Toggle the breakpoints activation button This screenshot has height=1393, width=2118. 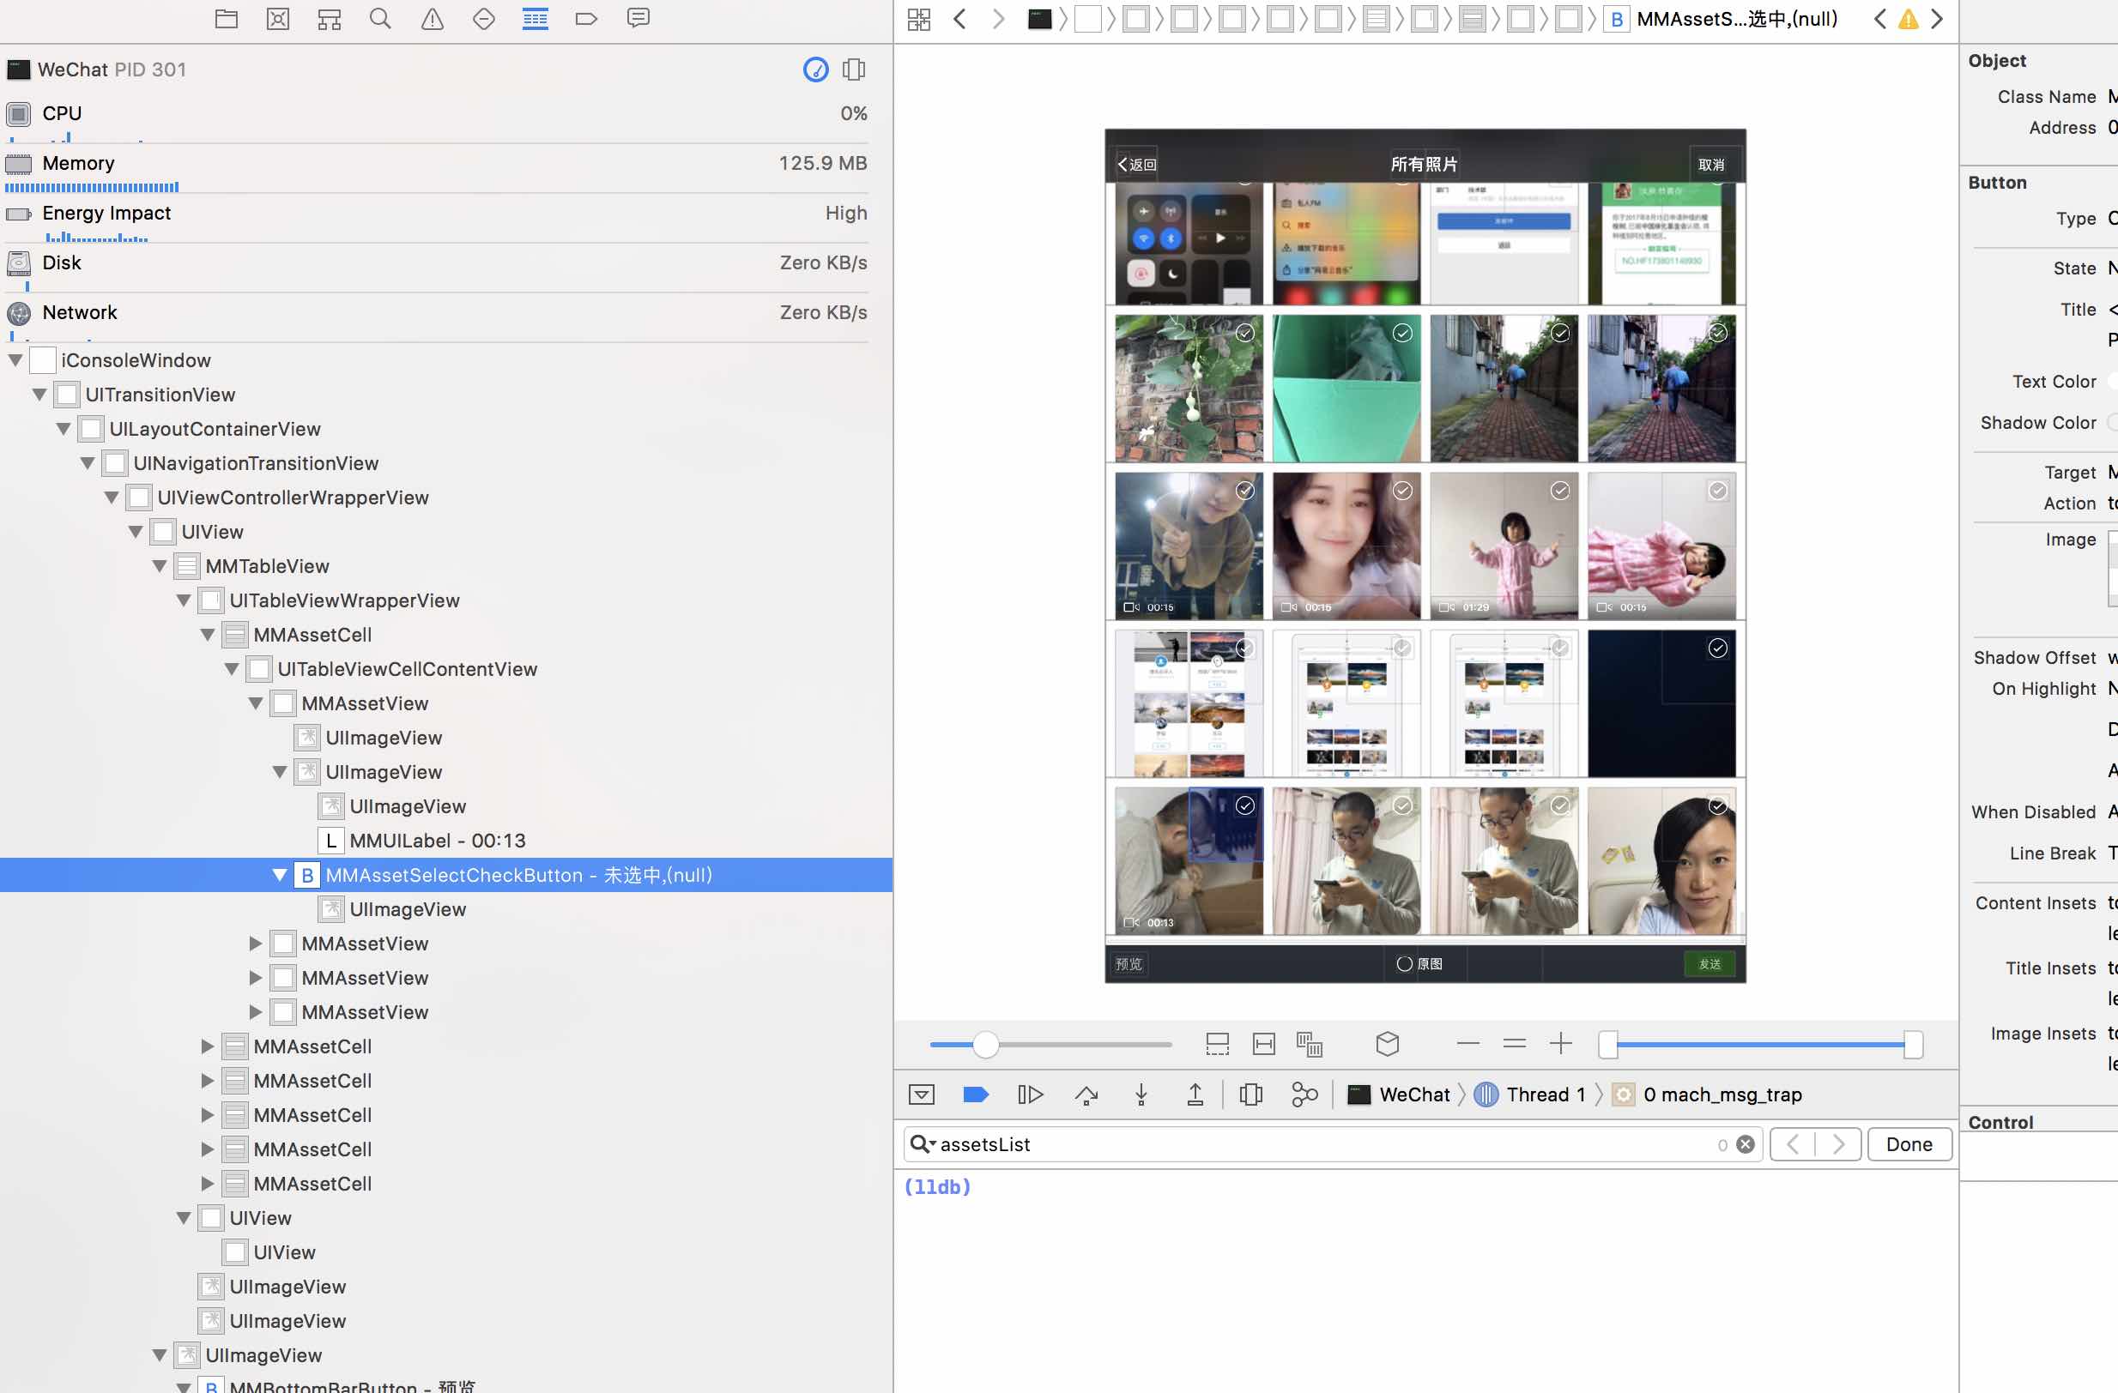pyautogui.click(x=976, y=1094)
